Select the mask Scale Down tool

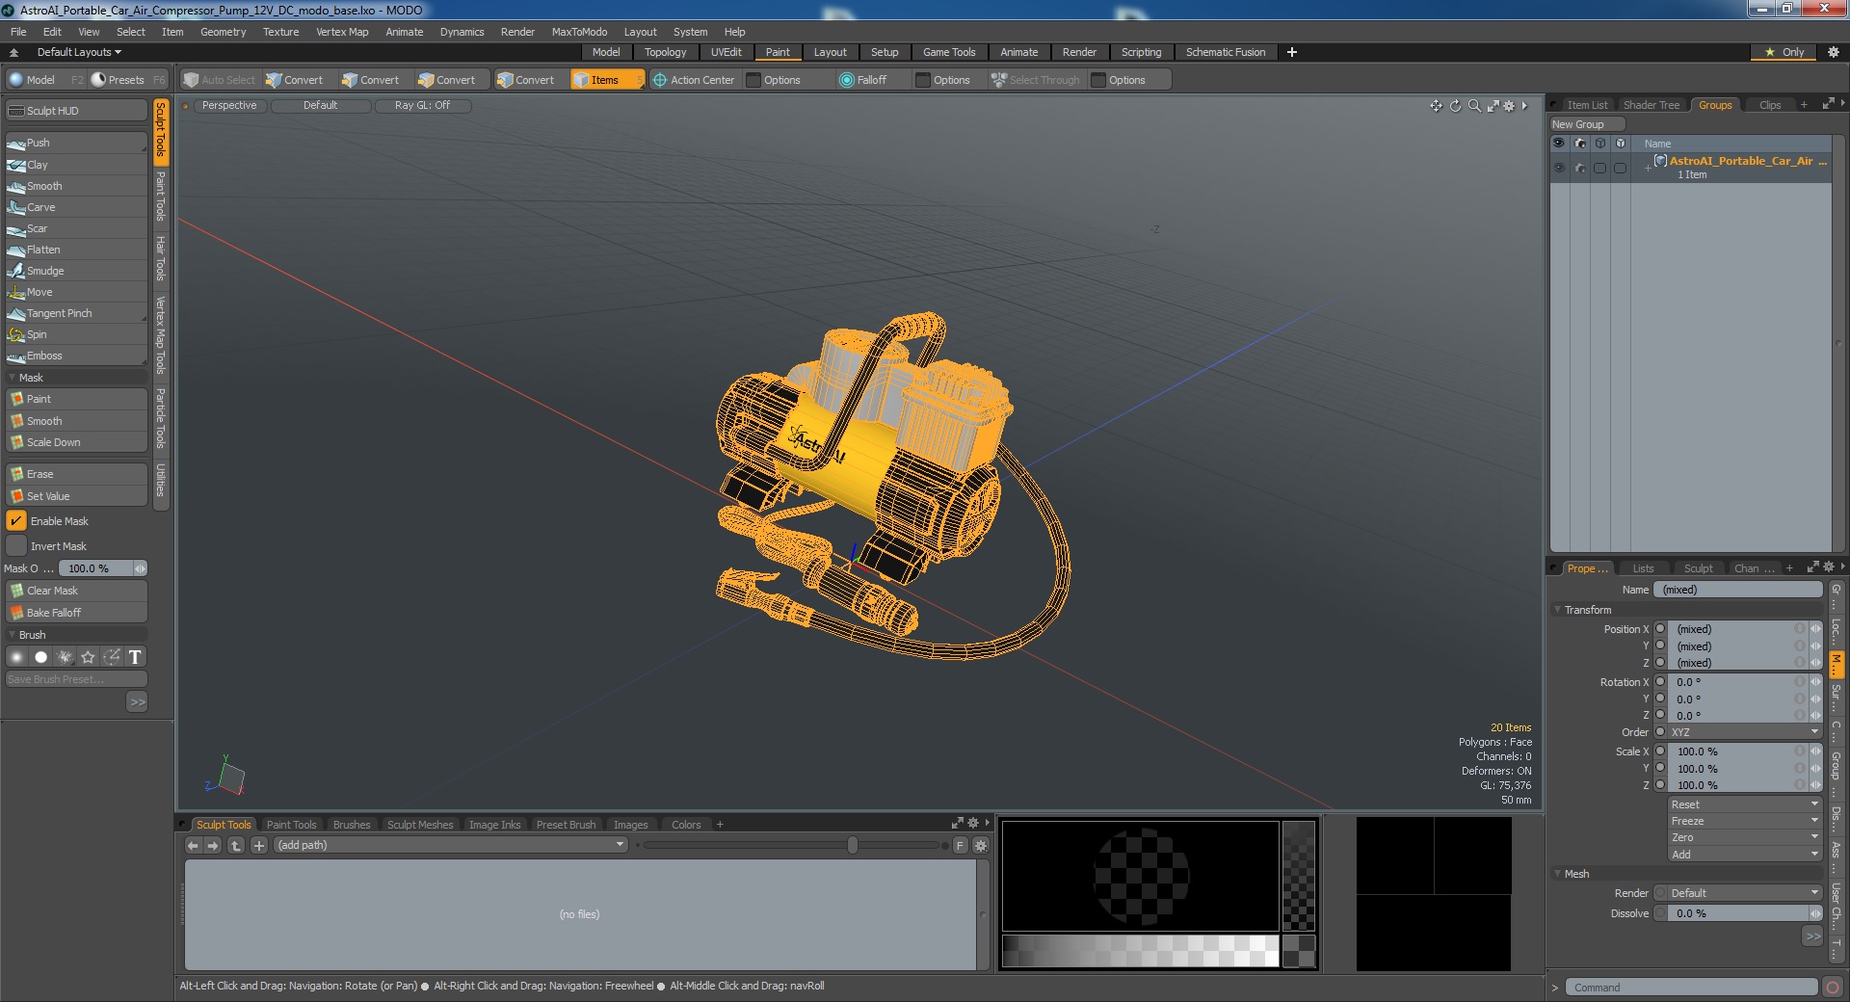pyautogui.click(x=76, y=442)
